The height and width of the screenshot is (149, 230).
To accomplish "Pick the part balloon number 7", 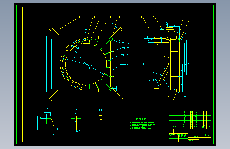I will tap(154, 17).
